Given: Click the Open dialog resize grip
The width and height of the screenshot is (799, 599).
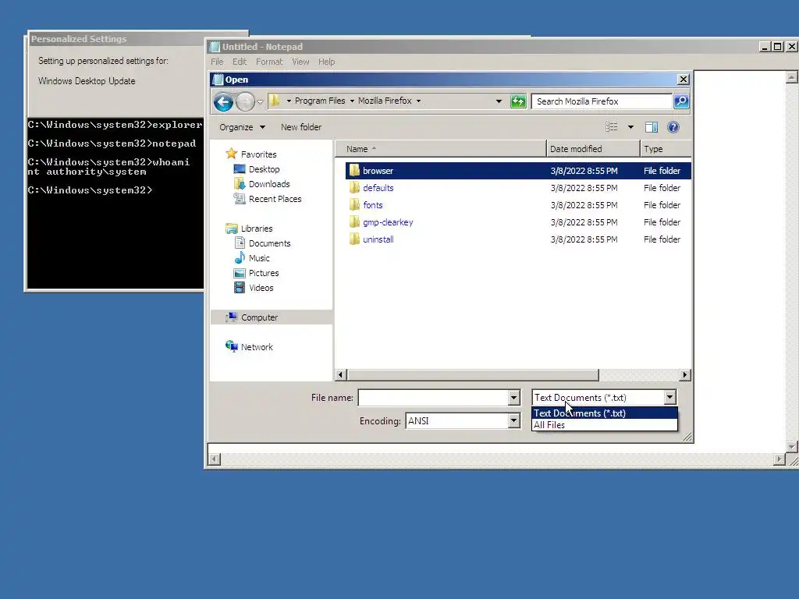Looking at the screenshot, I should click(x=687, y=437).
